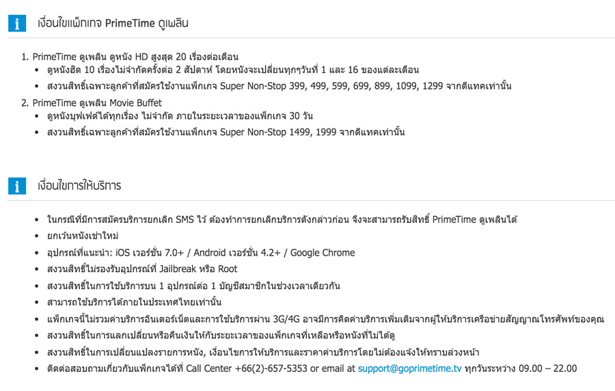Click the bullet about 1 device per 1 account
The width and height of the screenshot is (615, 391).
click(193, 286)
